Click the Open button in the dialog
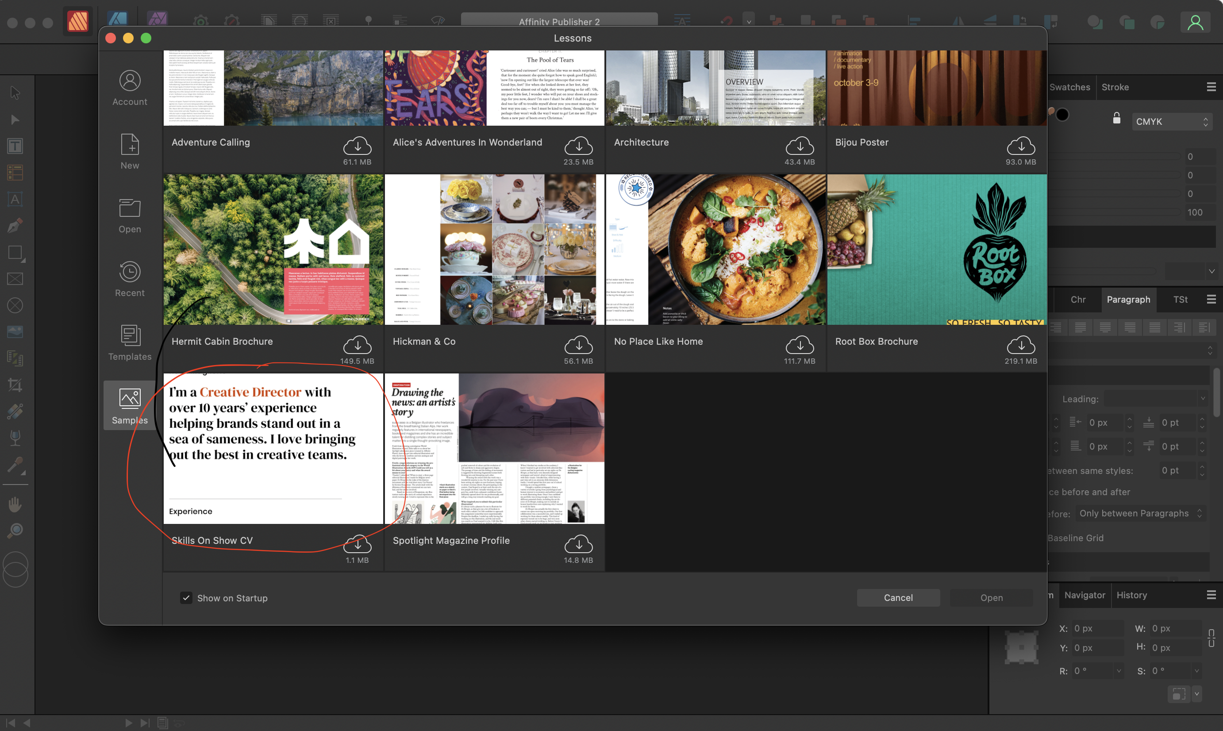 pyautogui.click(x=991, y=597)
